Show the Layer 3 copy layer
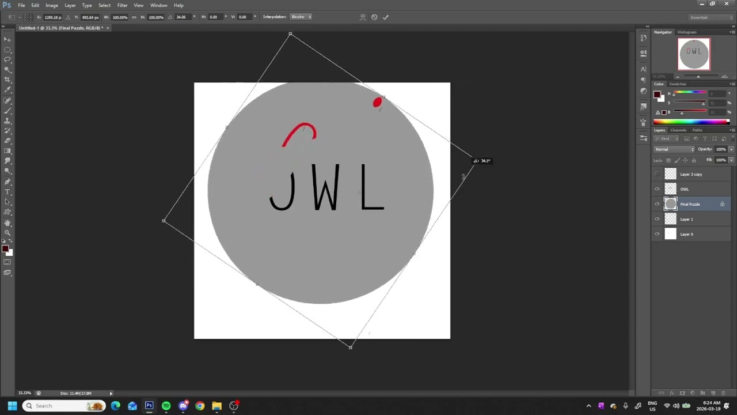The width and height of the screenshot is (737, 415). 657,174
